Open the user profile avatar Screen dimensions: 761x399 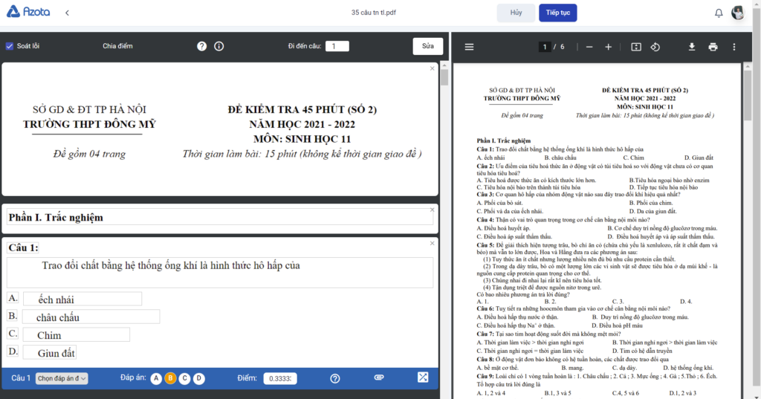(738, 13)
